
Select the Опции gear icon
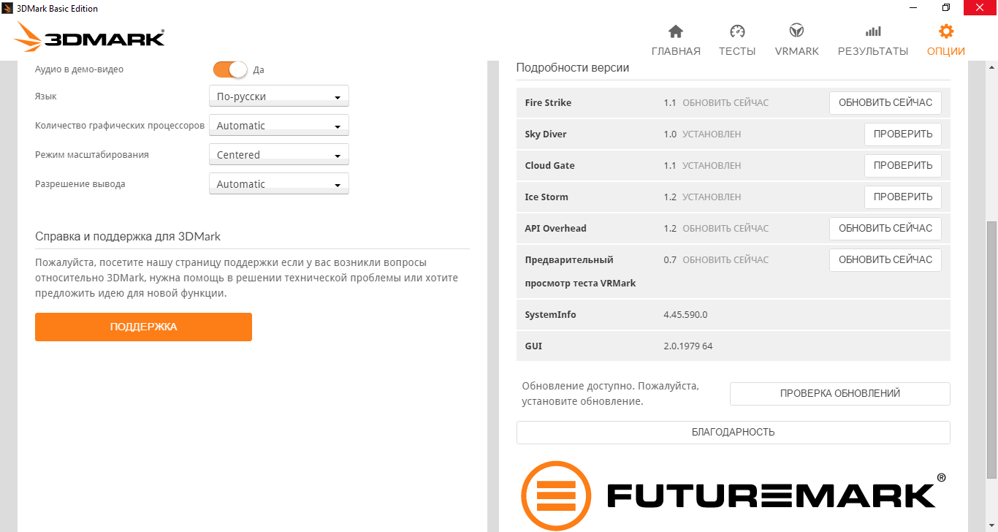pos(946,31)
